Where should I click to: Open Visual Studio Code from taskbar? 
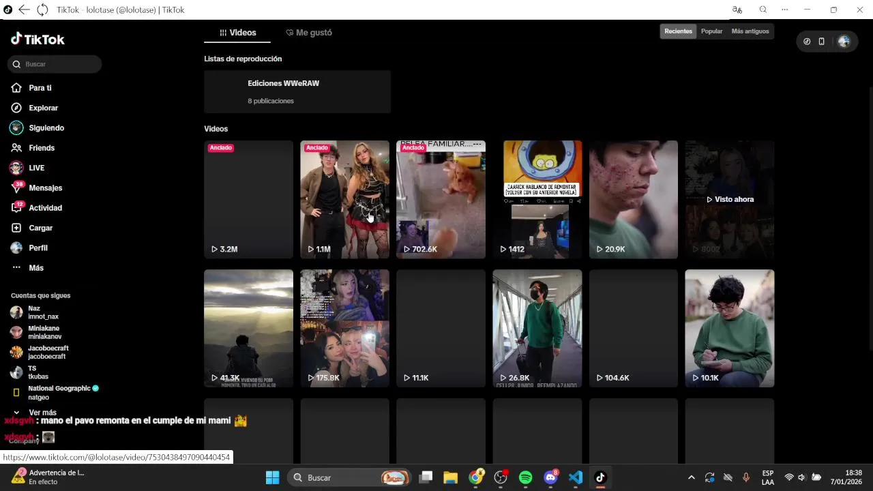[x=576, y=477]
